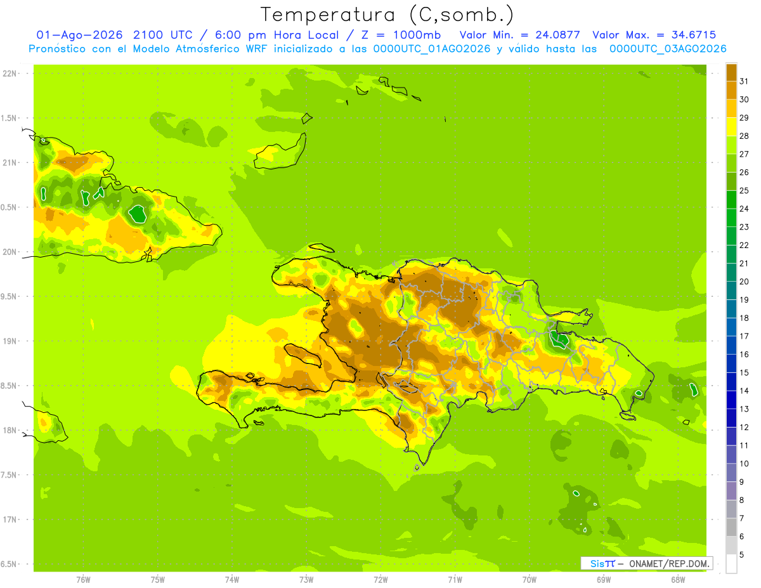Click the init time '0000UTC_01AGO2026'
Image resolution: width=761 pixels, height=588 pixels.
(x=432, y=49)
